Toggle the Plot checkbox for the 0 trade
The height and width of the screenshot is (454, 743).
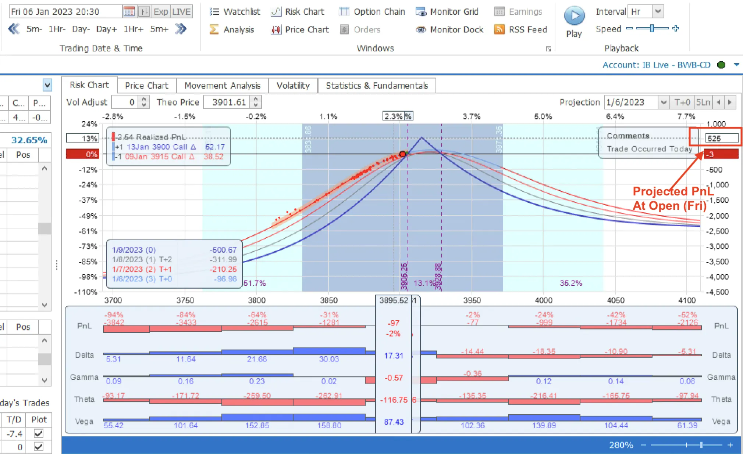tap(38, 447)
